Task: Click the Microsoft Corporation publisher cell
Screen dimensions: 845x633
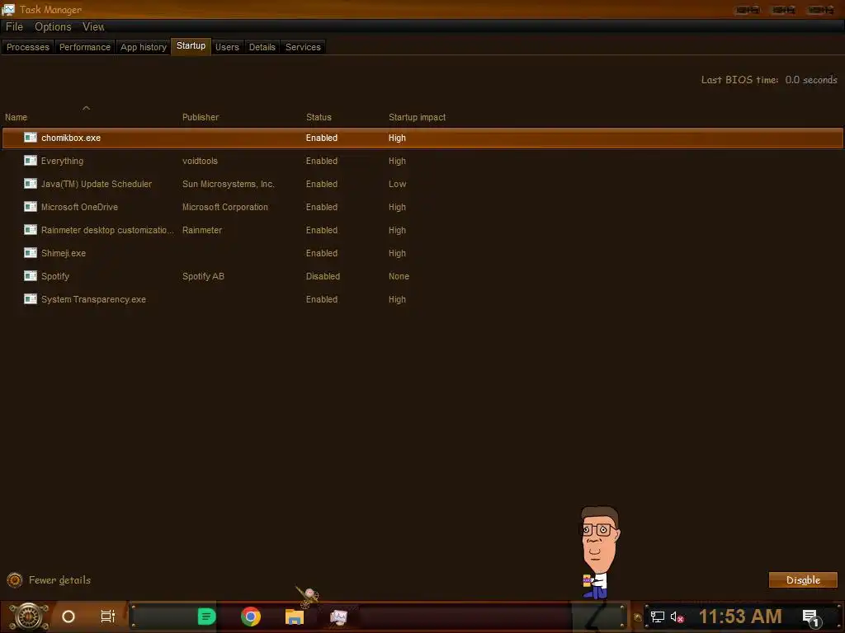Action: pos(224,207)
